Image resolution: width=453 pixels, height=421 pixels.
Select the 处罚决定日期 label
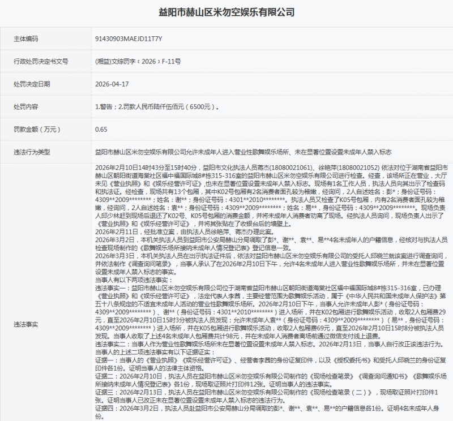pyautogui.click(x=32, y=84)
